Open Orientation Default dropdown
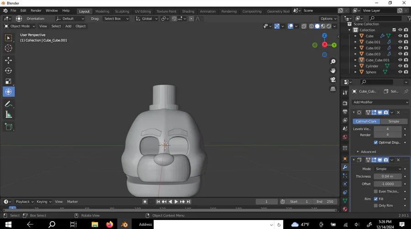Screen dimensions: 411x229 click(70, 19)
